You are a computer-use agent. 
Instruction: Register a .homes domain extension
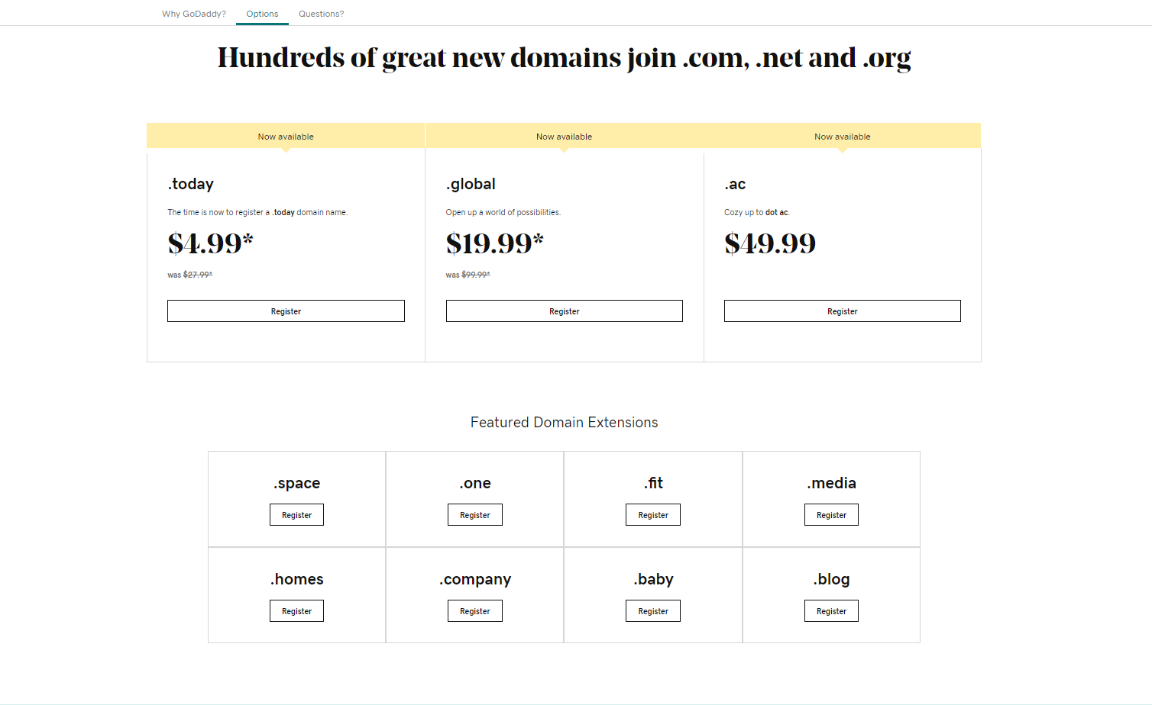(296, 610)
